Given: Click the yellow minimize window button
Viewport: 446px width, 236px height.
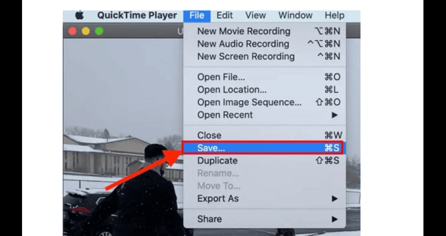Looking at the screenshot, I should (x=86, y=31).
